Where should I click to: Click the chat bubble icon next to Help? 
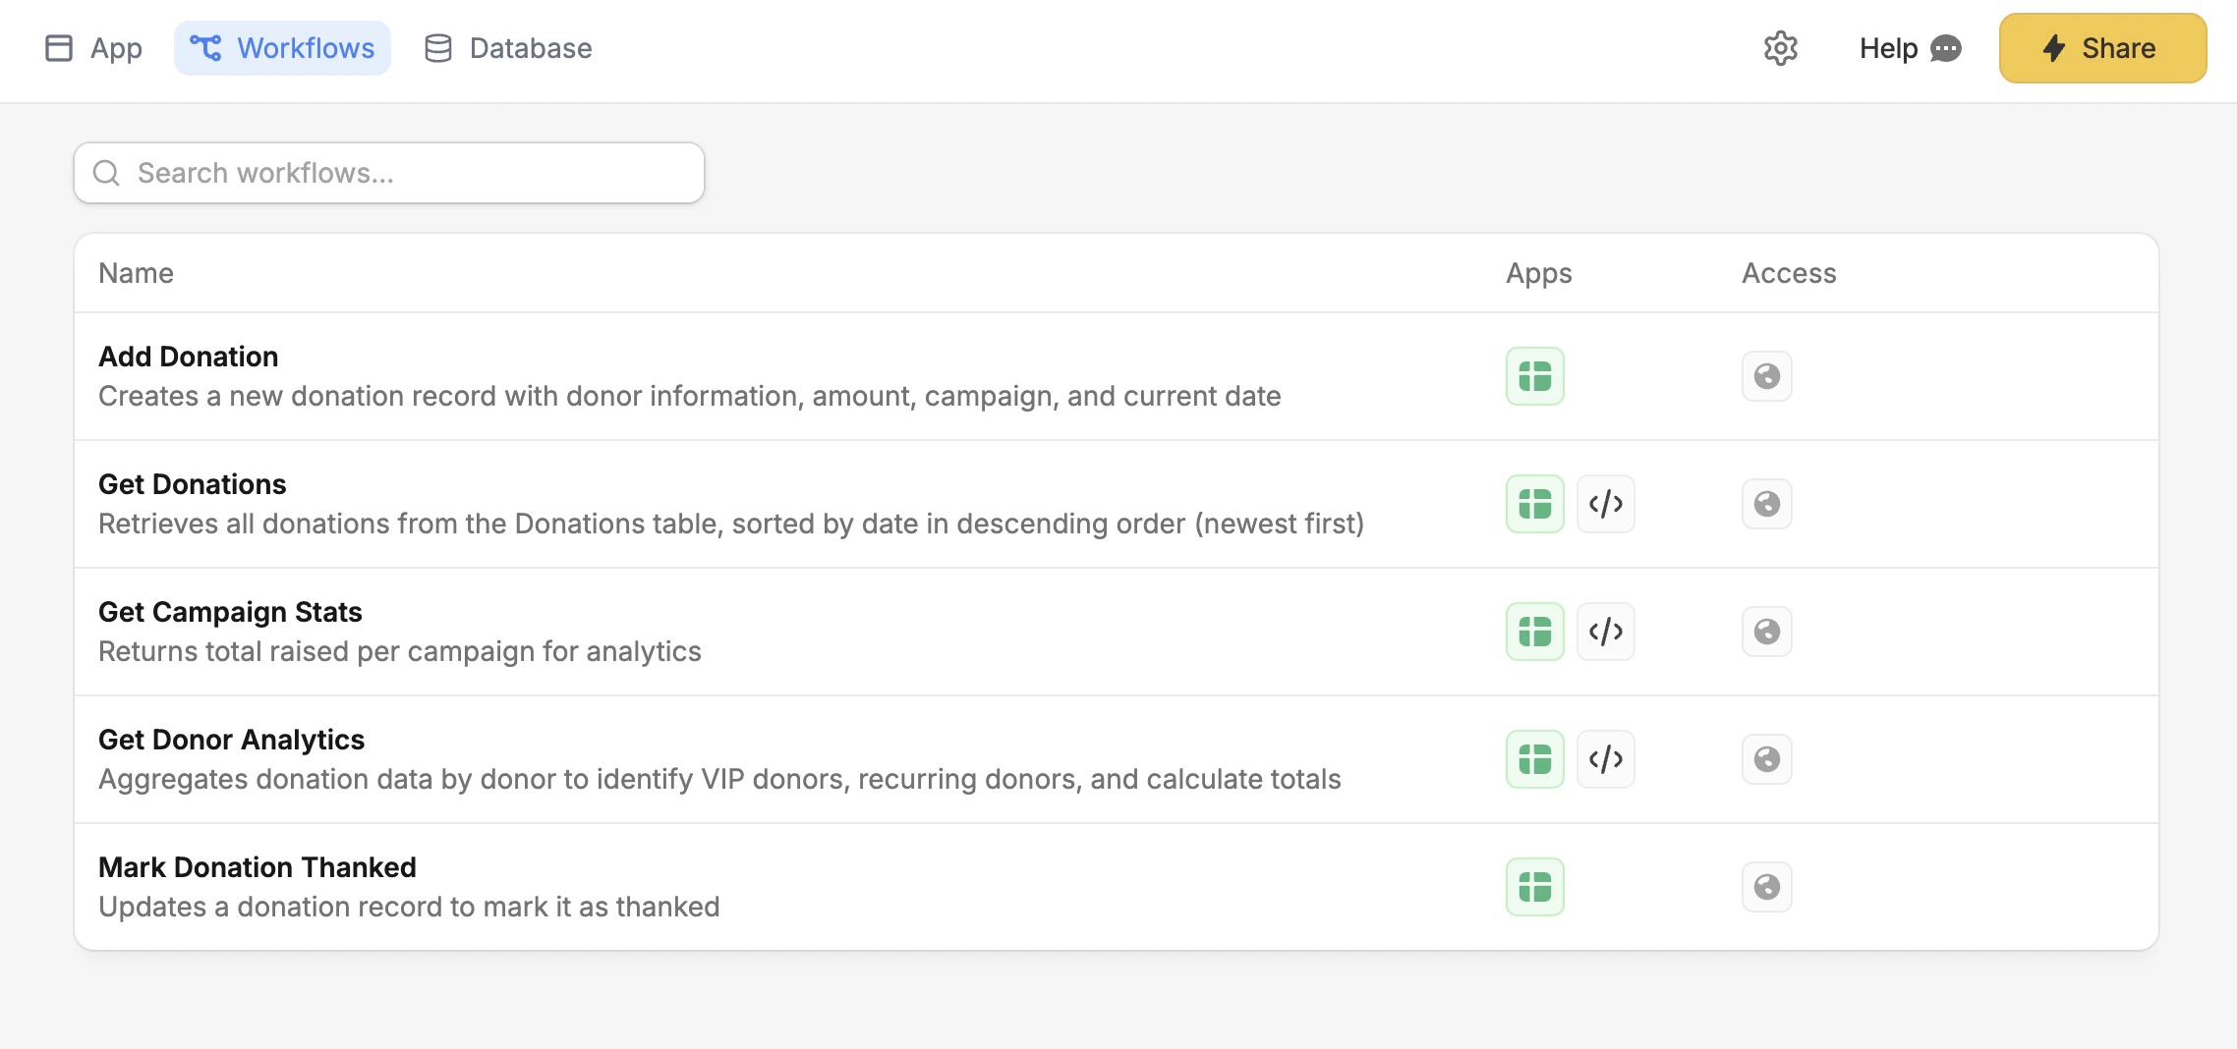1947,48
